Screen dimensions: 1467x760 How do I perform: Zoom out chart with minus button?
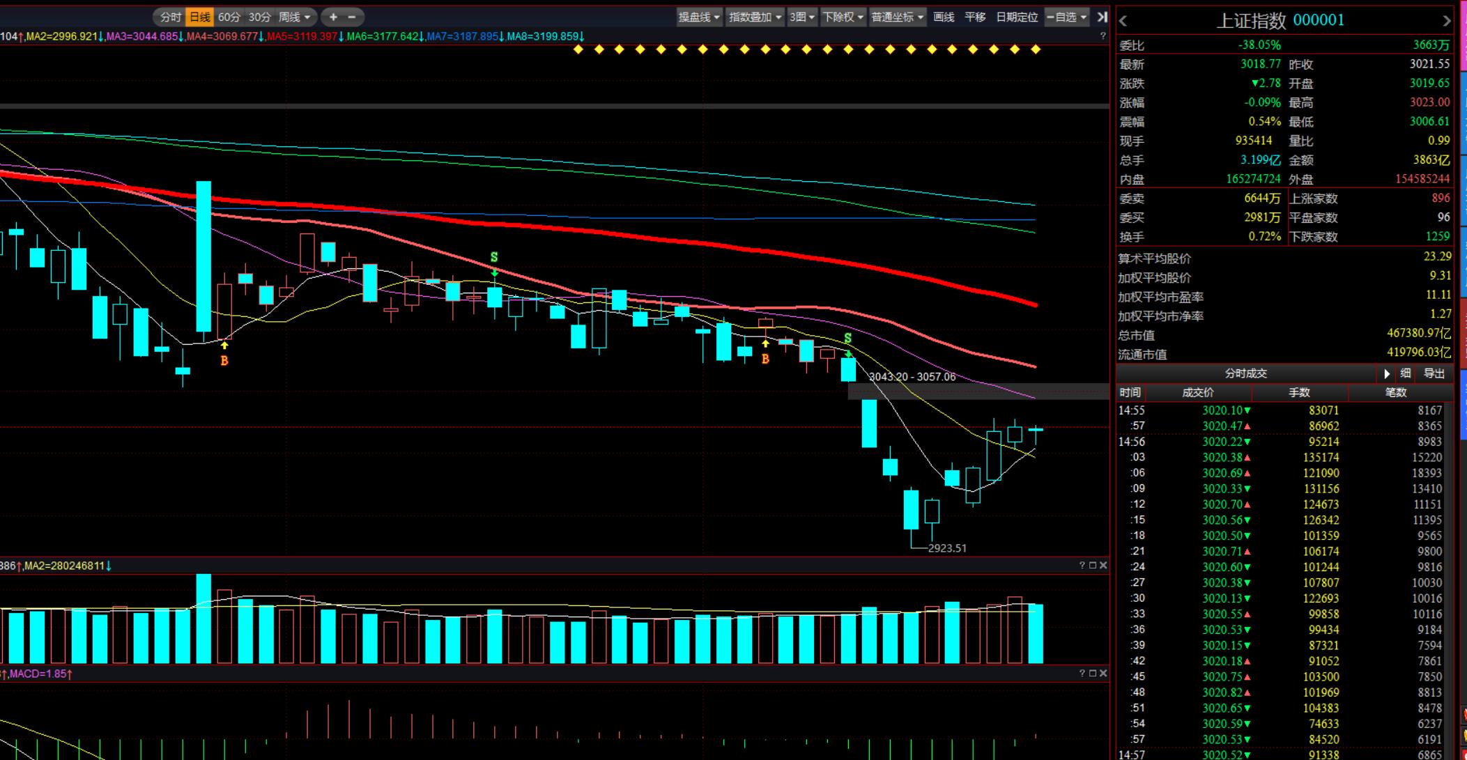tap(352, 17)
